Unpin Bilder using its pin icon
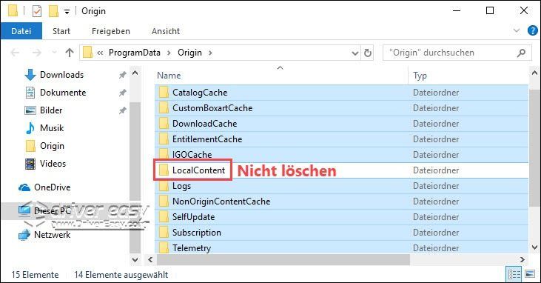Viewport: 541px width, 283px height. click(123, 110)
